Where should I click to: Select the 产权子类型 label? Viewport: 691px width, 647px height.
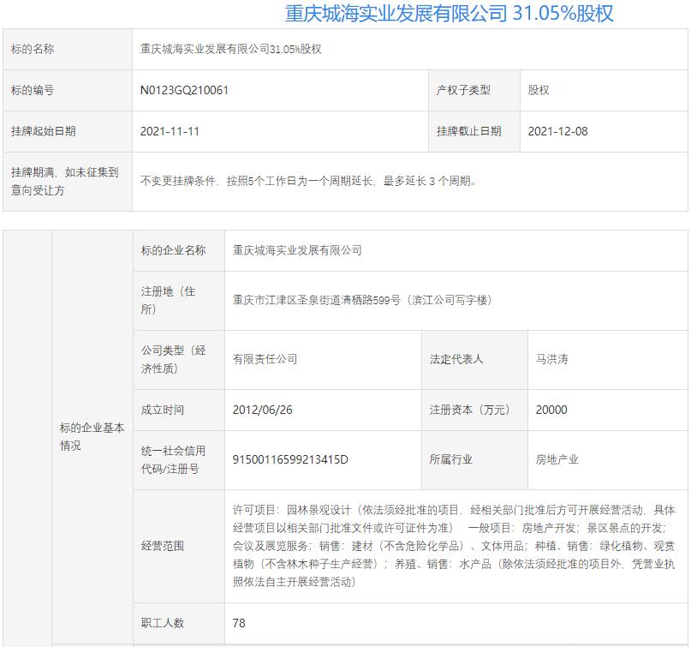[463, 90]
